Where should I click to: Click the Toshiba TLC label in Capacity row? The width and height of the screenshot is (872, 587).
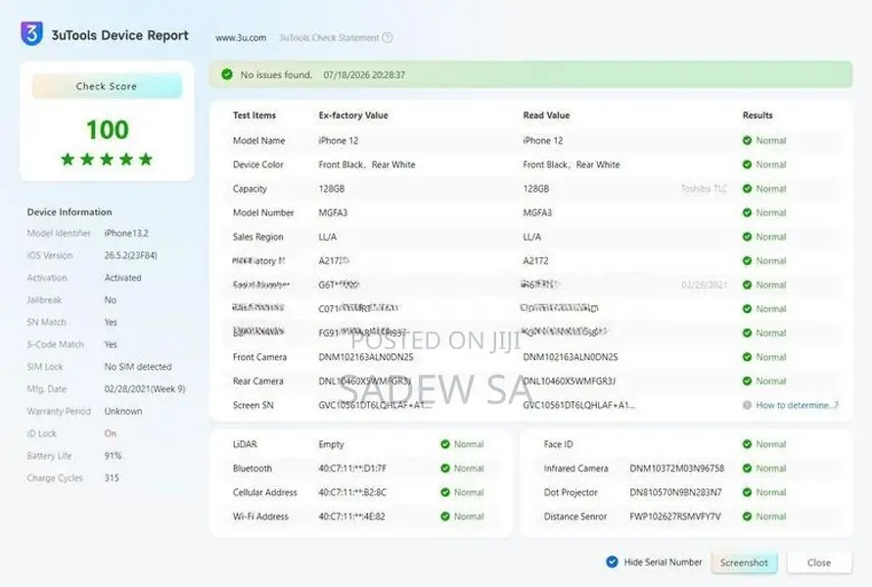704,189
